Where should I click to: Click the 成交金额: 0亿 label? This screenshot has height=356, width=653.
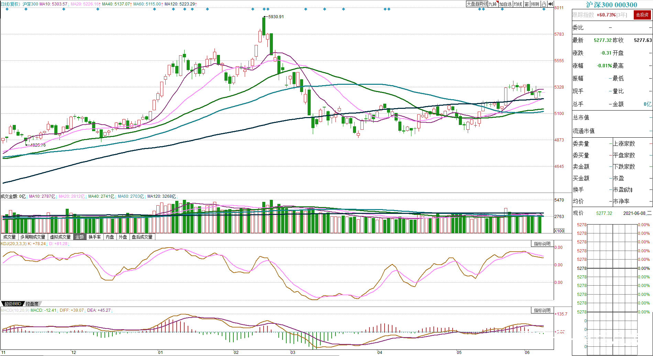[x=13, y=196]
